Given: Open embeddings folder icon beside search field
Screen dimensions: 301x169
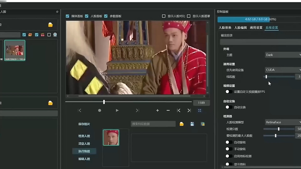Looking at the screenshot, I should (182, 124).
